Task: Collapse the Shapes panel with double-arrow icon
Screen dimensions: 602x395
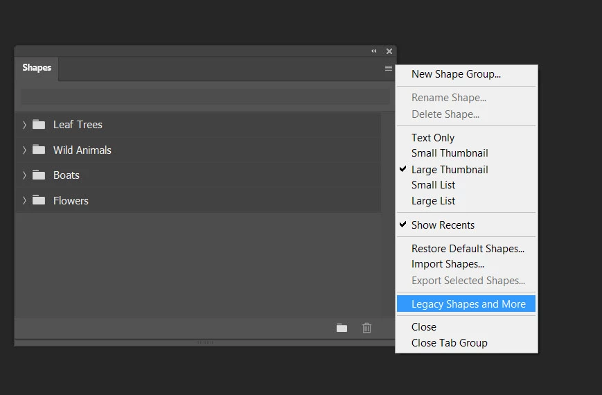Action: pyautogui.click(x=374, y=51)
